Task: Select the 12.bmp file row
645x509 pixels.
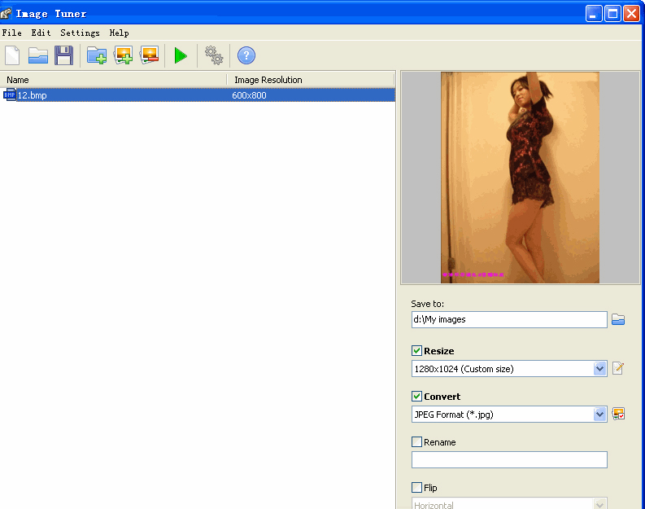Action: point(198,95)
